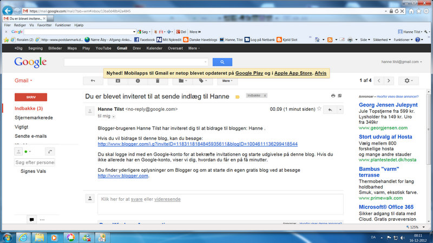Click the browser back arrow button
Screen dimensions: 433x243
(8, 11)
